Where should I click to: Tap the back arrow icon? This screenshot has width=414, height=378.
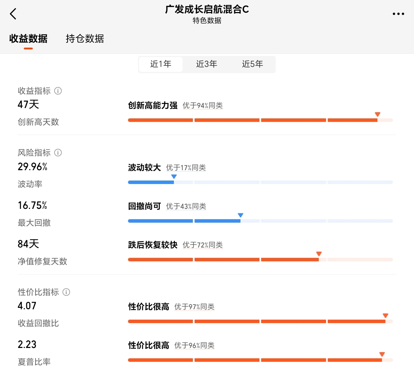pos(13,14)
